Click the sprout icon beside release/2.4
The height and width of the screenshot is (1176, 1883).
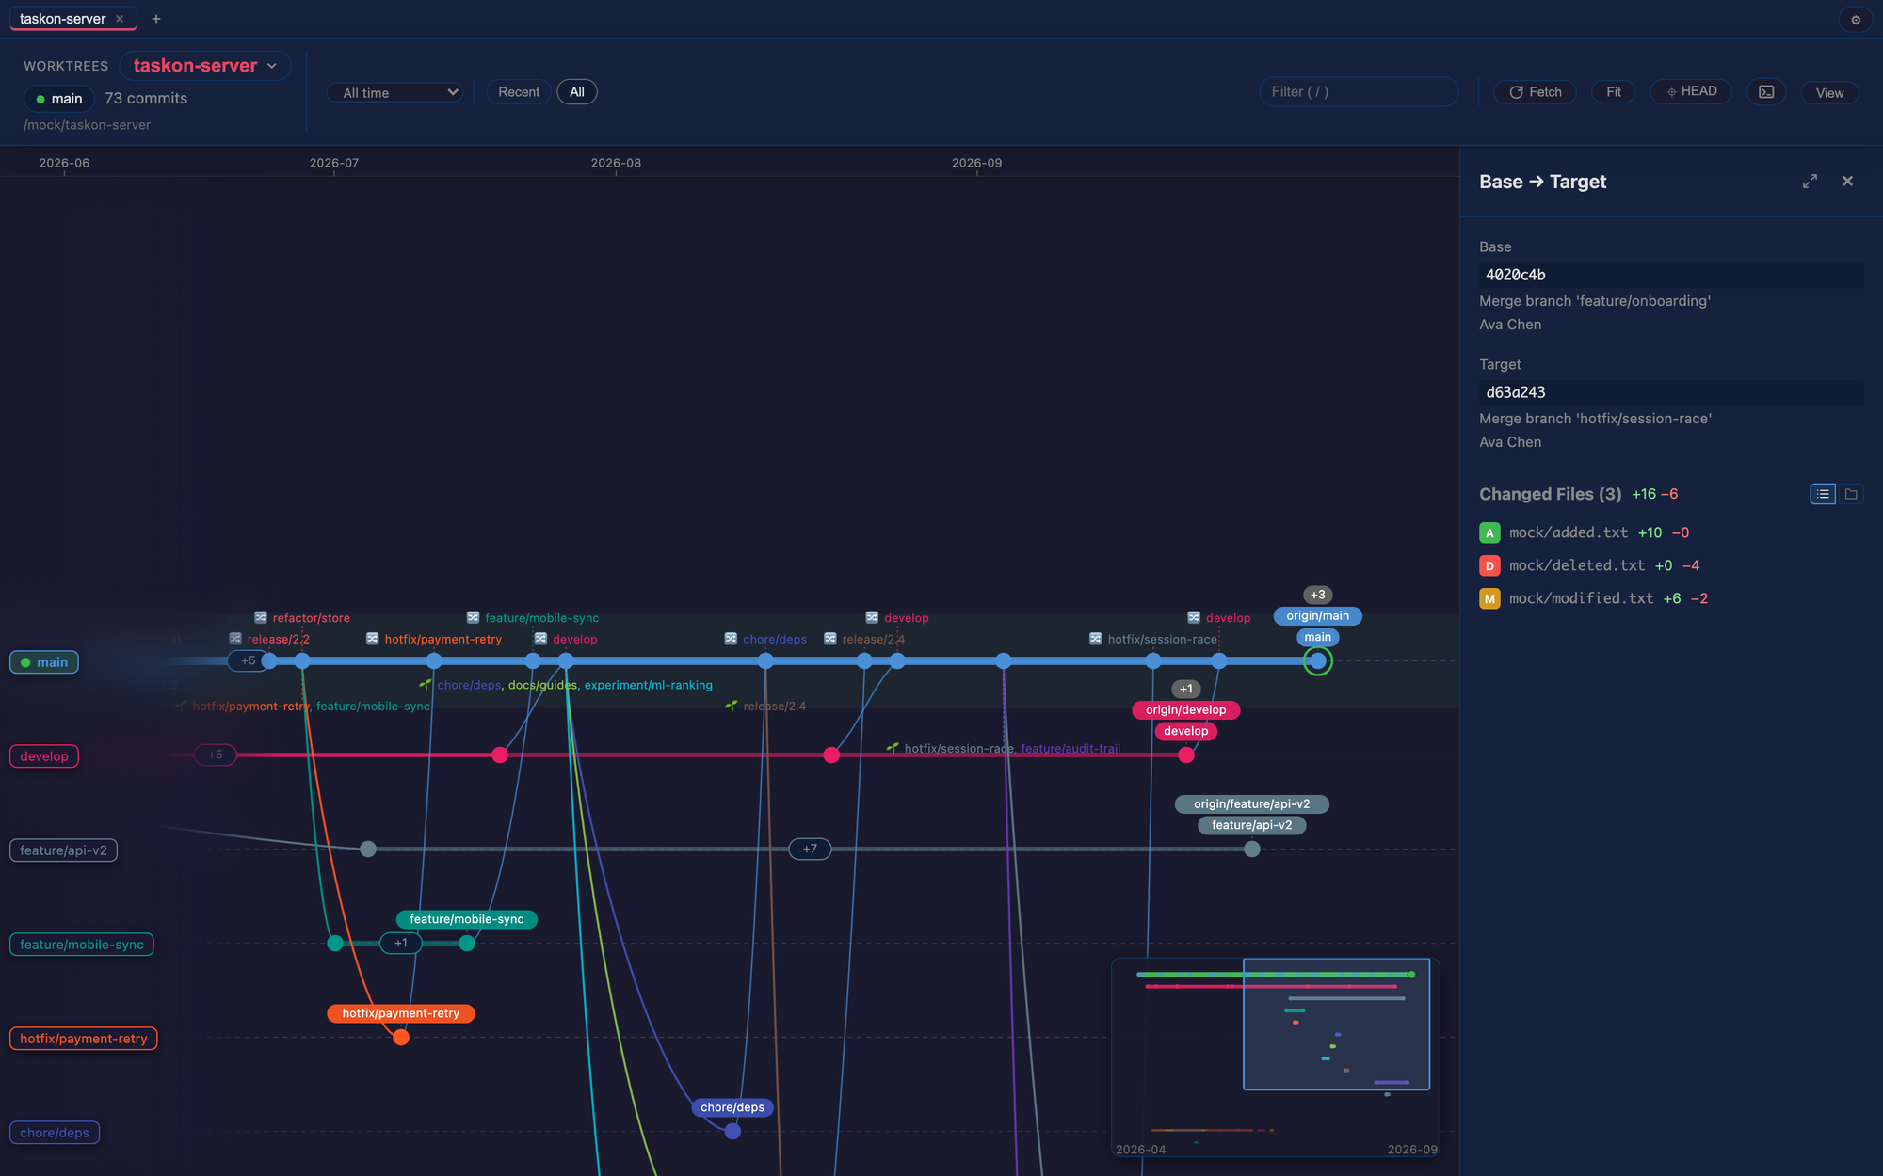pos(732,706)
